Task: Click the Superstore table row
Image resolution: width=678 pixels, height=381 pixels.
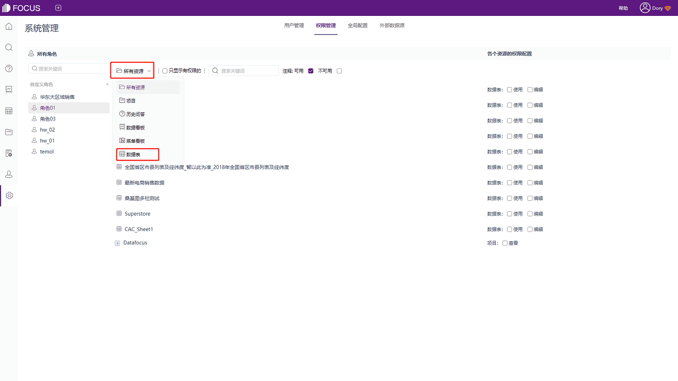Action: tap(137, 214)
